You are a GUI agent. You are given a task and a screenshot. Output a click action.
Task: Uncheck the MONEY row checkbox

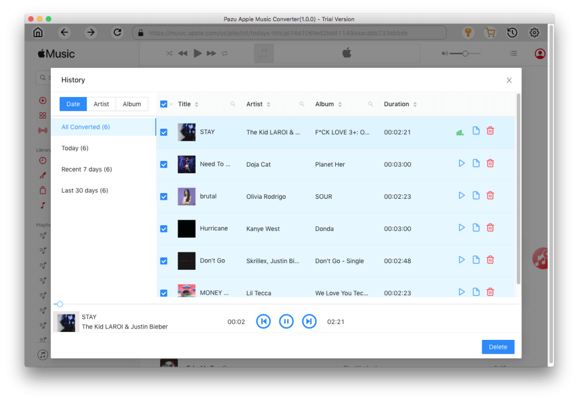163,293
